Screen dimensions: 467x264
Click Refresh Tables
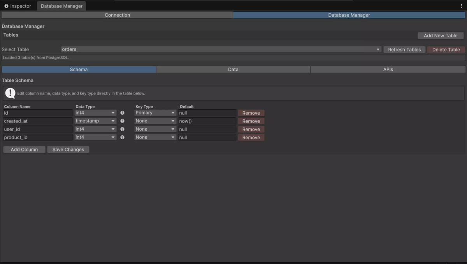tap(404, 49)
